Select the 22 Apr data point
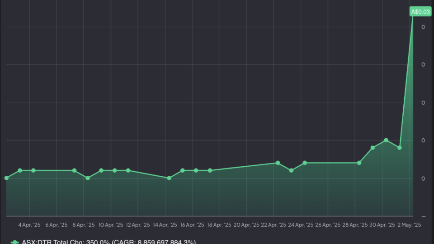434x244 pixels. click(278, 163)
